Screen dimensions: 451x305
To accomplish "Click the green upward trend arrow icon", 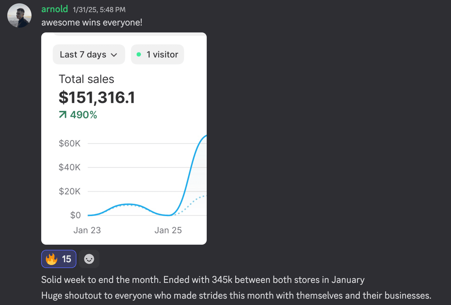I will (x=63, y=115).
